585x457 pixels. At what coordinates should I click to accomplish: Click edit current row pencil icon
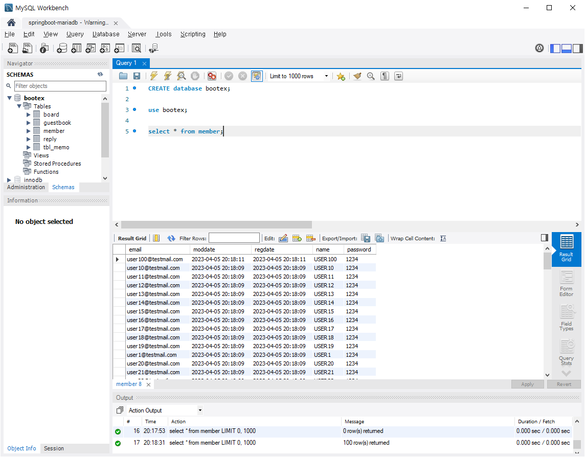[x=283, y=238]
